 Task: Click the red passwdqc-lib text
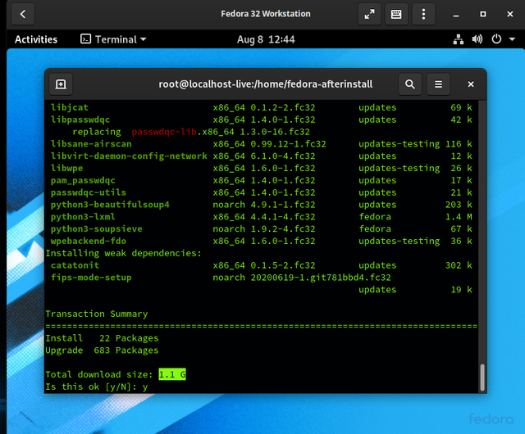pyautogui.click(x=164, y=132)
